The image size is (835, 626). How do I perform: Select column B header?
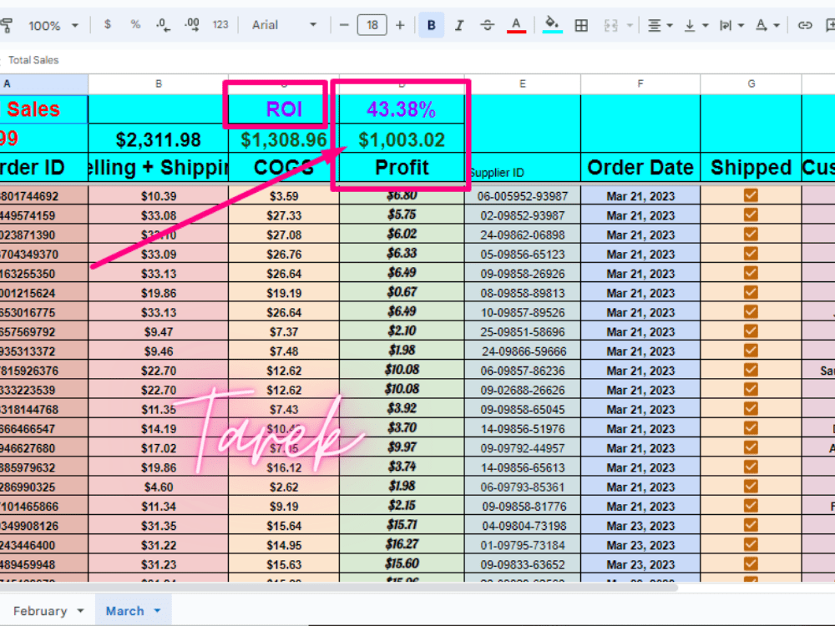[158, 83]
